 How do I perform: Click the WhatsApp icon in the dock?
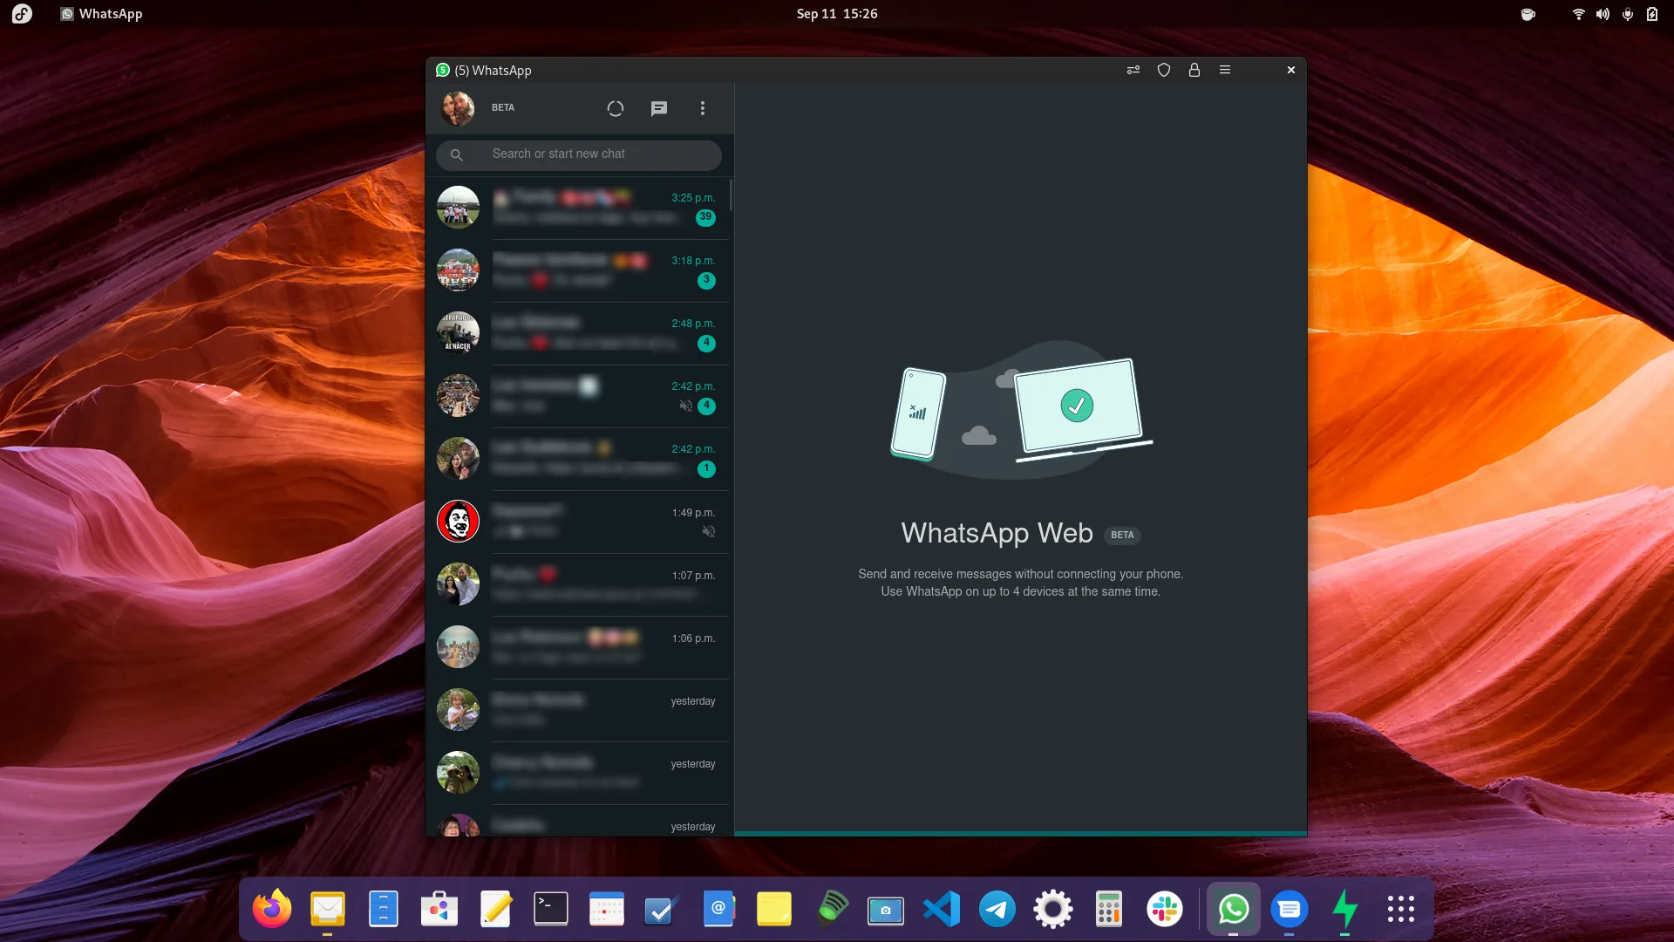[x=1234, y=909]
